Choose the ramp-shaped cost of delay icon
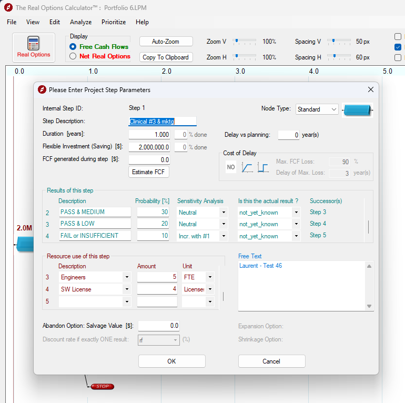 click(x=247, y=167)
